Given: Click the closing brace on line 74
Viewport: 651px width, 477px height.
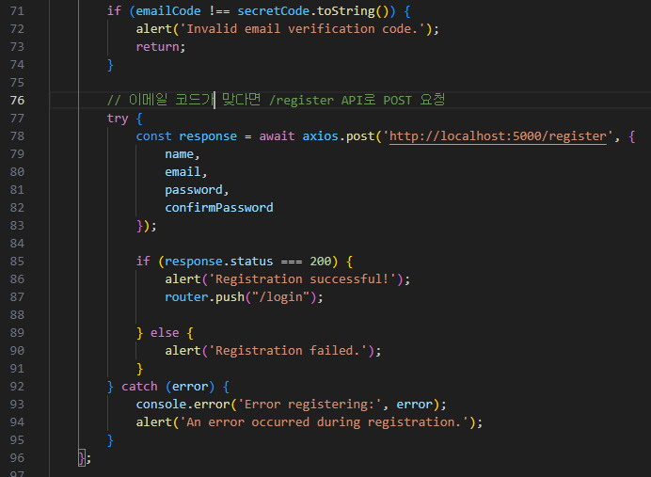Looking at the screenshot, I should [x=110, y=65].
